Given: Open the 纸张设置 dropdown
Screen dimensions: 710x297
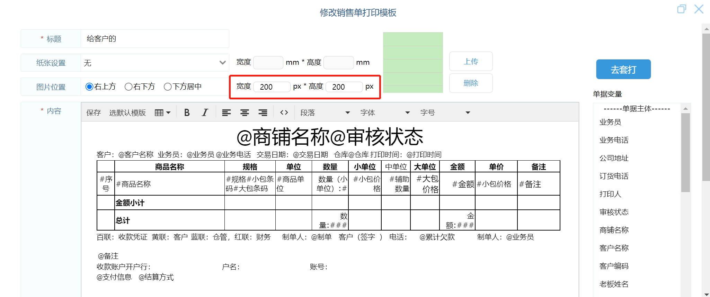Looking at the screenshot, I should 155,63.
